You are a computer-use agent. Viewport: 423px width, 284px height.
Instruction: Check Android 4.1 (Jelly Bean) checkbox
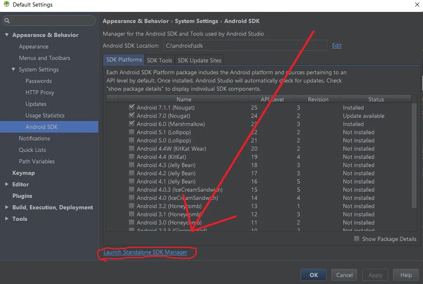pyautogui.click(x=132, y=181)
